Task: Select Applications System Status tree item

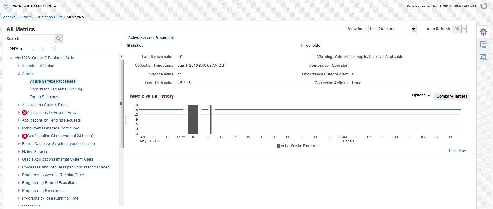Action: pos(45,105)
